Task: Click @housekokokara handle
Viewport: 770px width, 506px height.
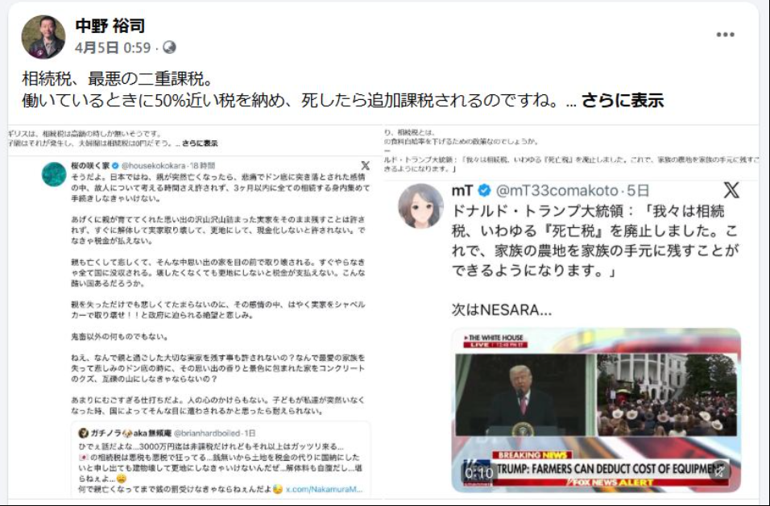Action: [x=154, y=165]
